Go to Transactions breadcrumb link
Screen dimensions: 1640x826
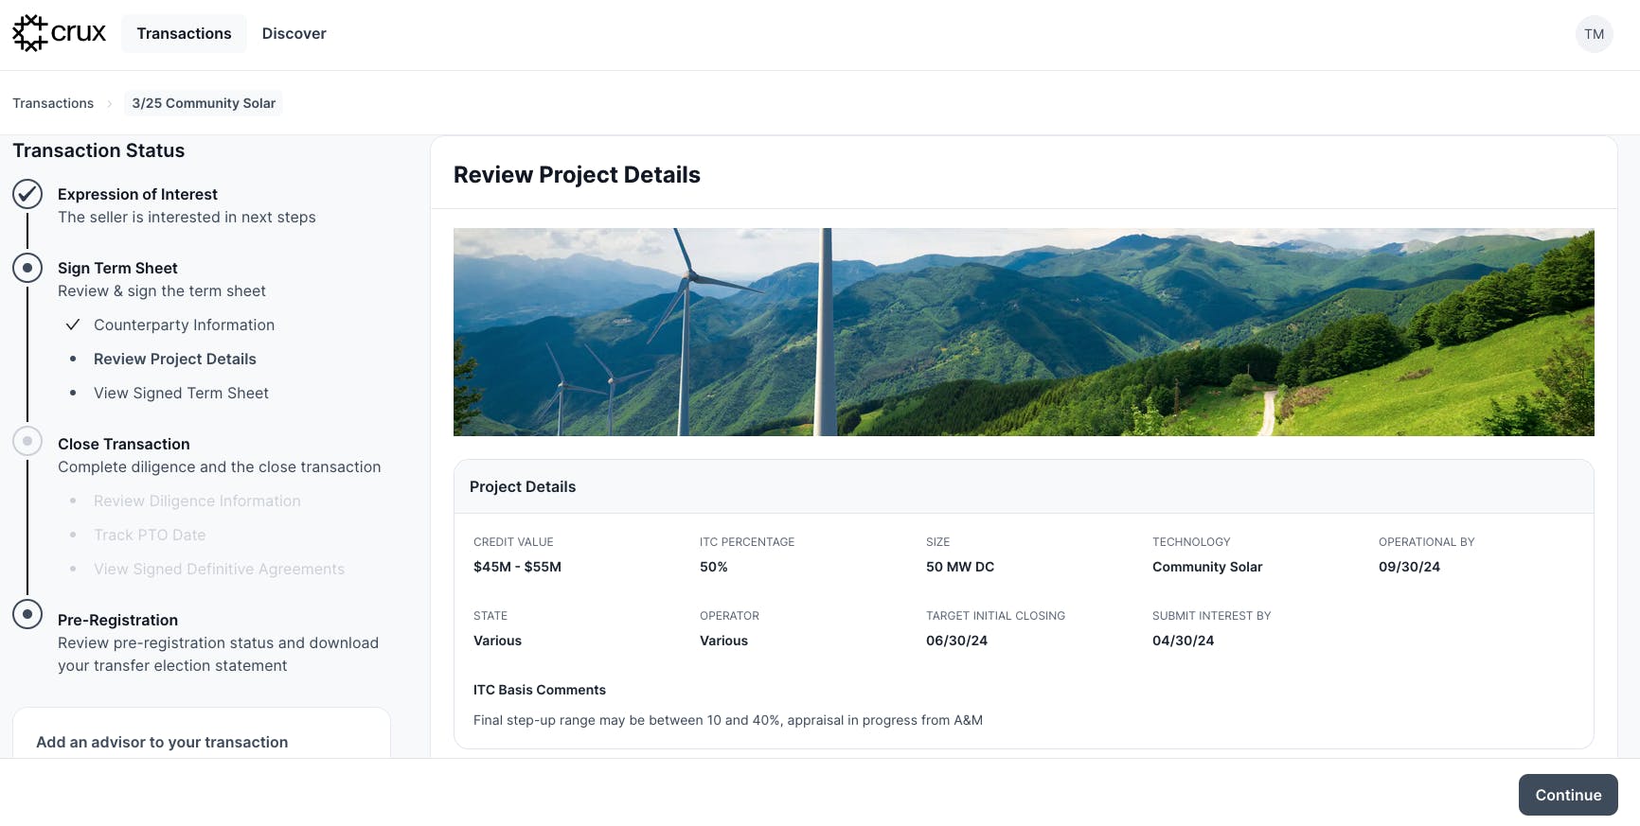point(53,103)
